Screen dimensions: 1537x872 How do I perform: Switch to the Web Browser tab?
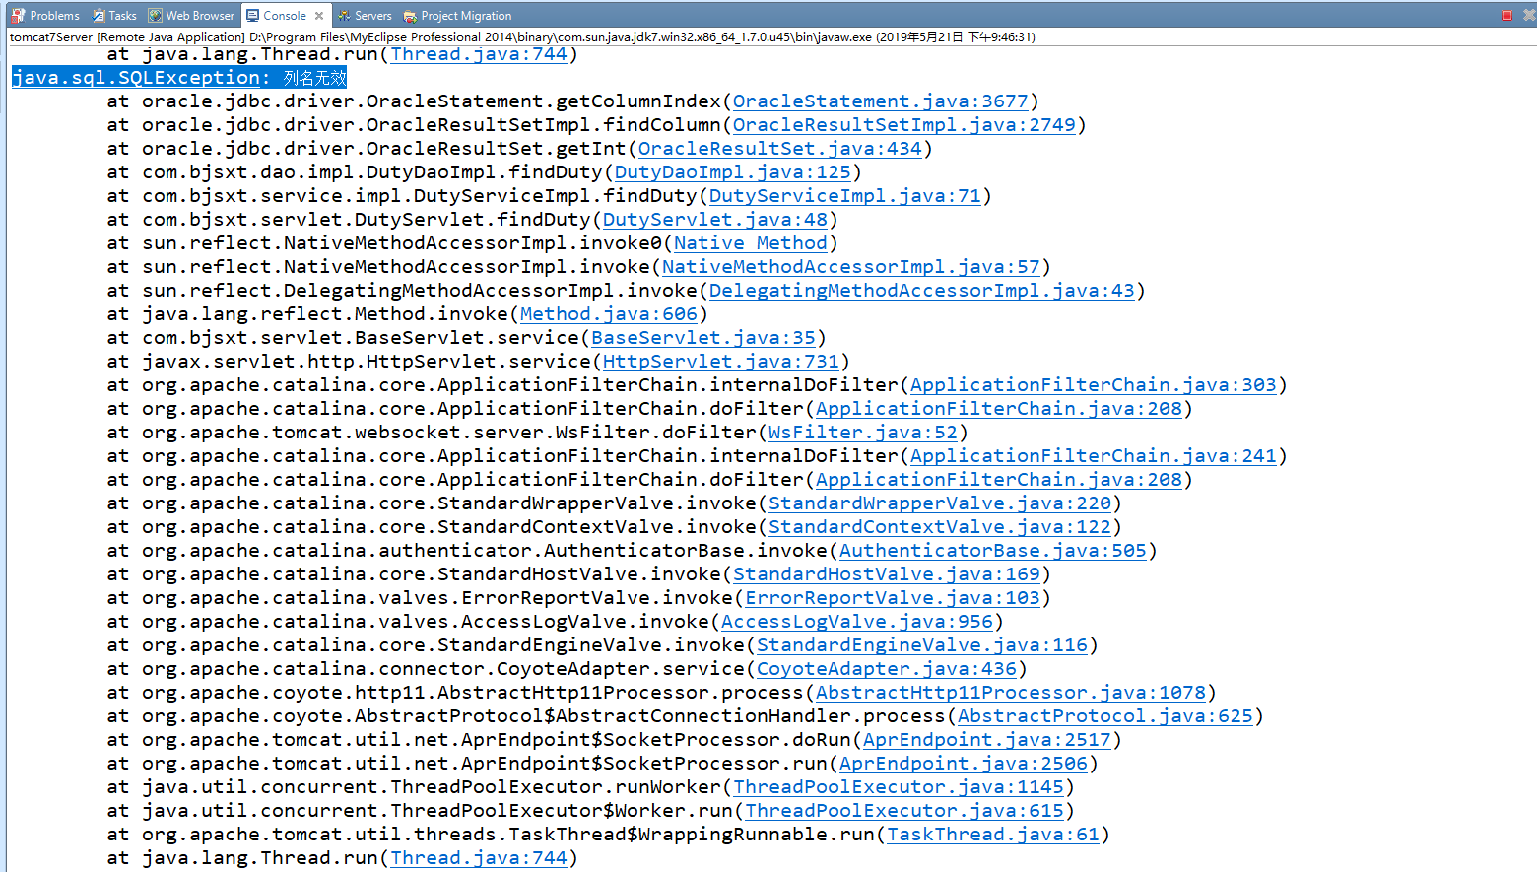[197, 15]
